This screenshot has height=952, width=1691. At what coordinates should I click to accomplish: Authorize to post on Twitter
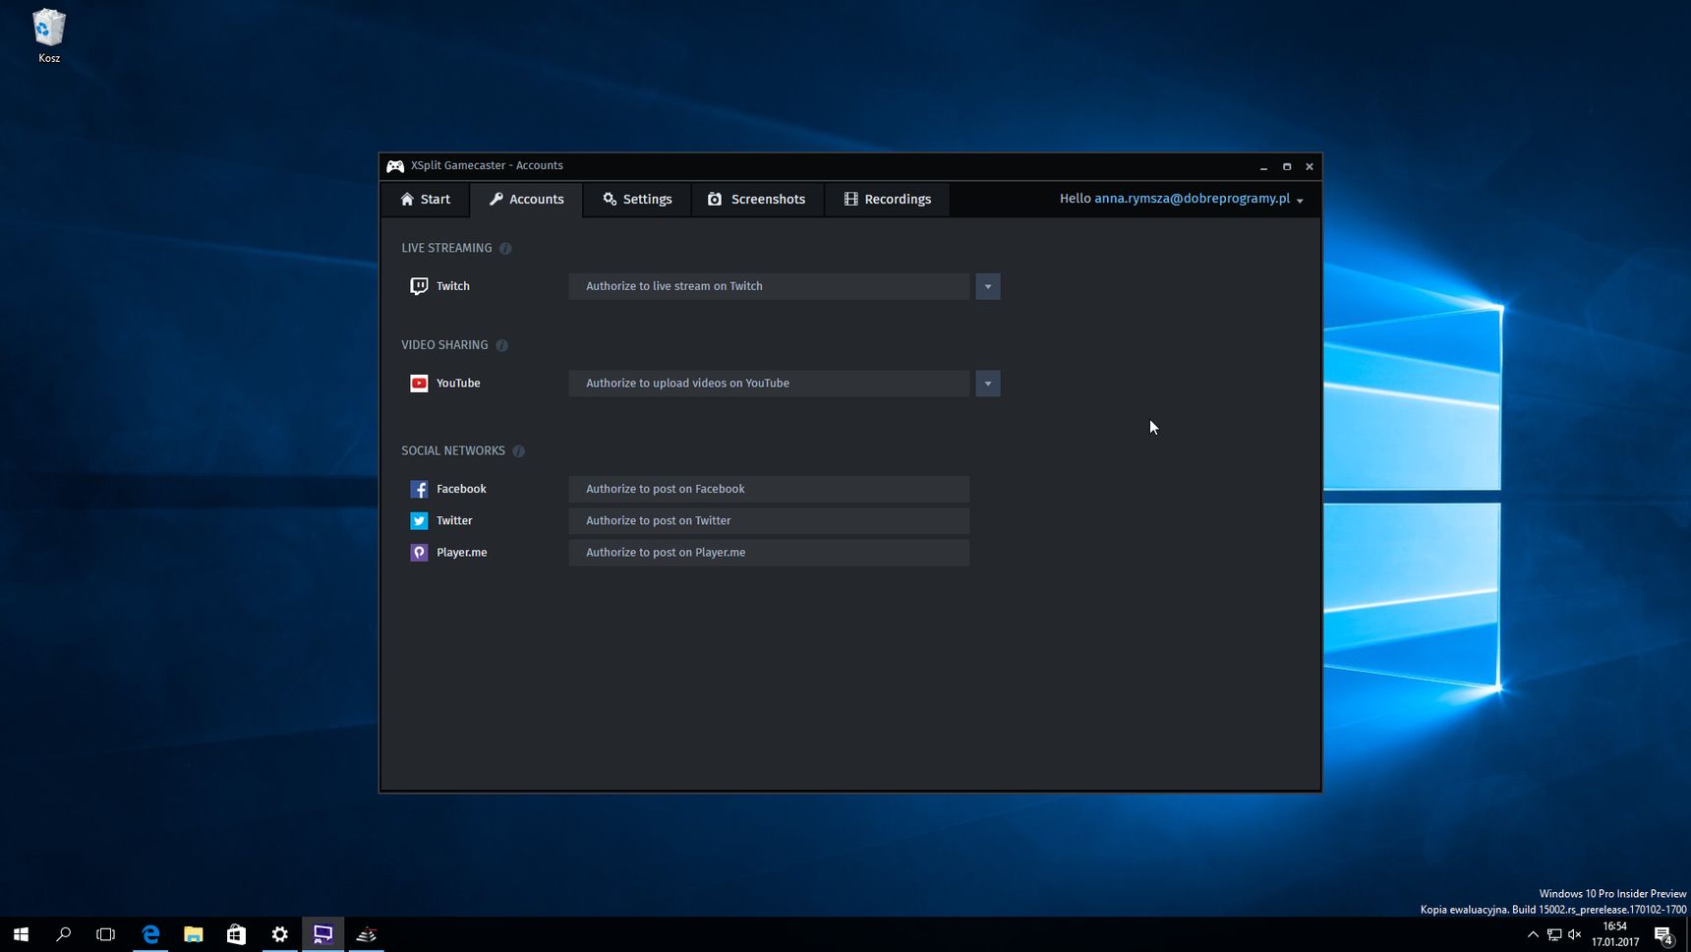[x=769, y=520]
